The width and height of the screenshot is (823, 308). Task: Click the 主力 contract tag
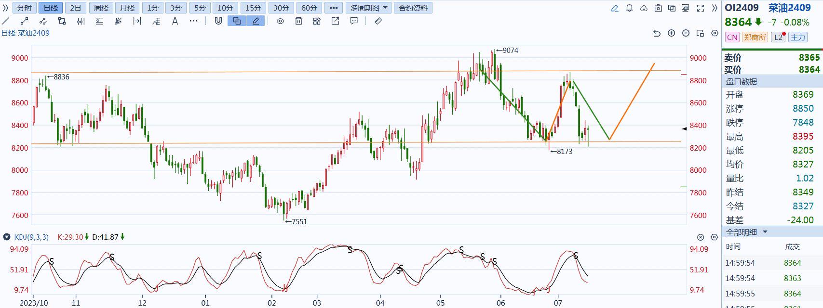tap(798, 38)
